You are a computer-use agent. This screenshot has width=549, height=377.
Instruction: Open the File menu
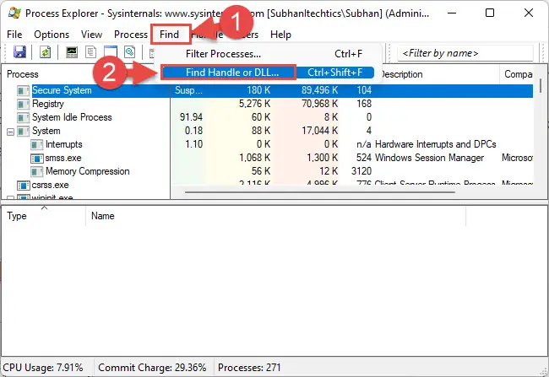pyautogui.click(x=14, y=35)
